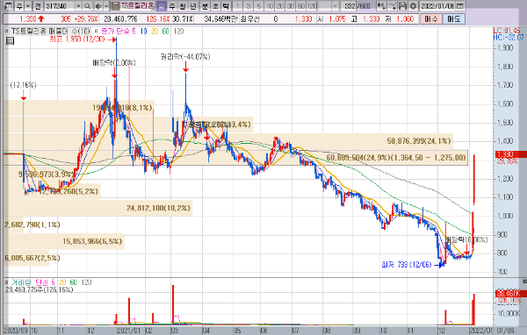Select the 5 interval button
This screenshot has width=527, height=335.
[x=259, y=6]
